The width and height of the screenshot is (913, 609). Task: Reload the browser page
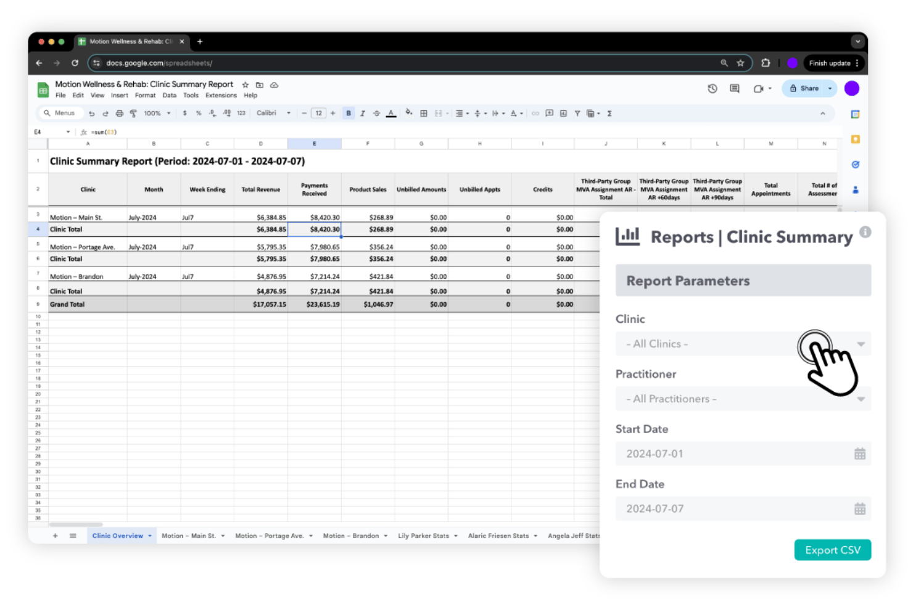point(75,63)
